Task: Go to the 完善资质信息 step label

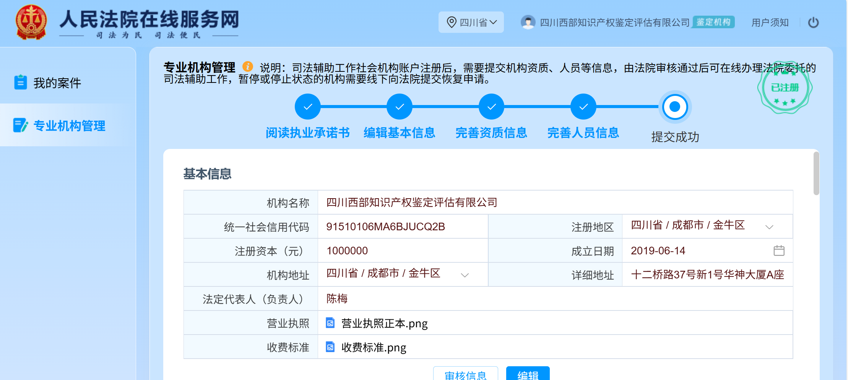Action: pos(491,133)
